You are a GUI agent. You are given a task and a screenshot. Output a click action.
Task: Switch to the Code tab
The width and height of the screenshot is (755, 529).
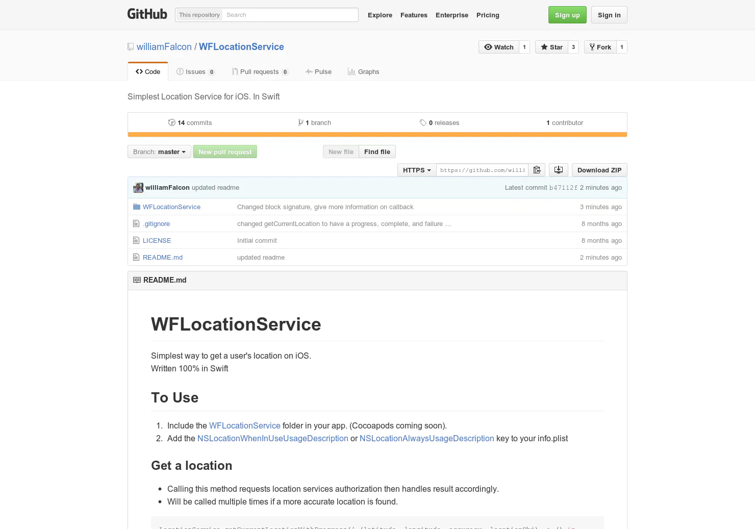[x=148, y=71]
